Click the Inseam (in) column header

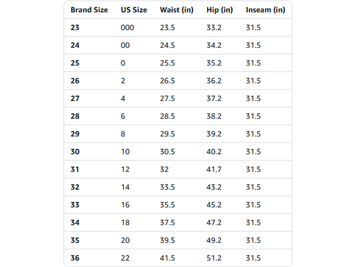(x=265, y=10)
